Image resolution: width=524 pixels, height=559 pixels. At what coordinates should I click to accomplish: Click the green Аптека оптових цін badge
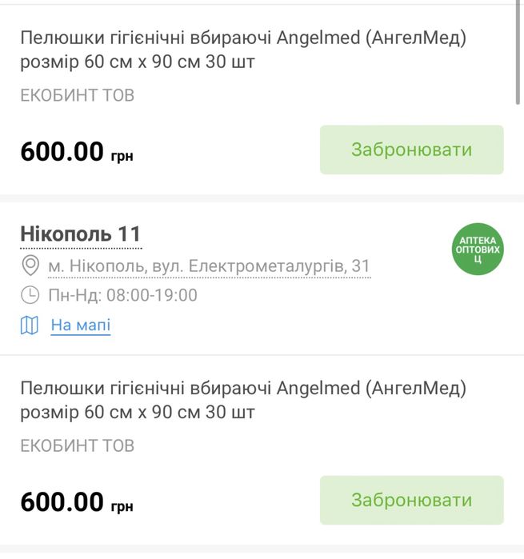click(478, 249)
